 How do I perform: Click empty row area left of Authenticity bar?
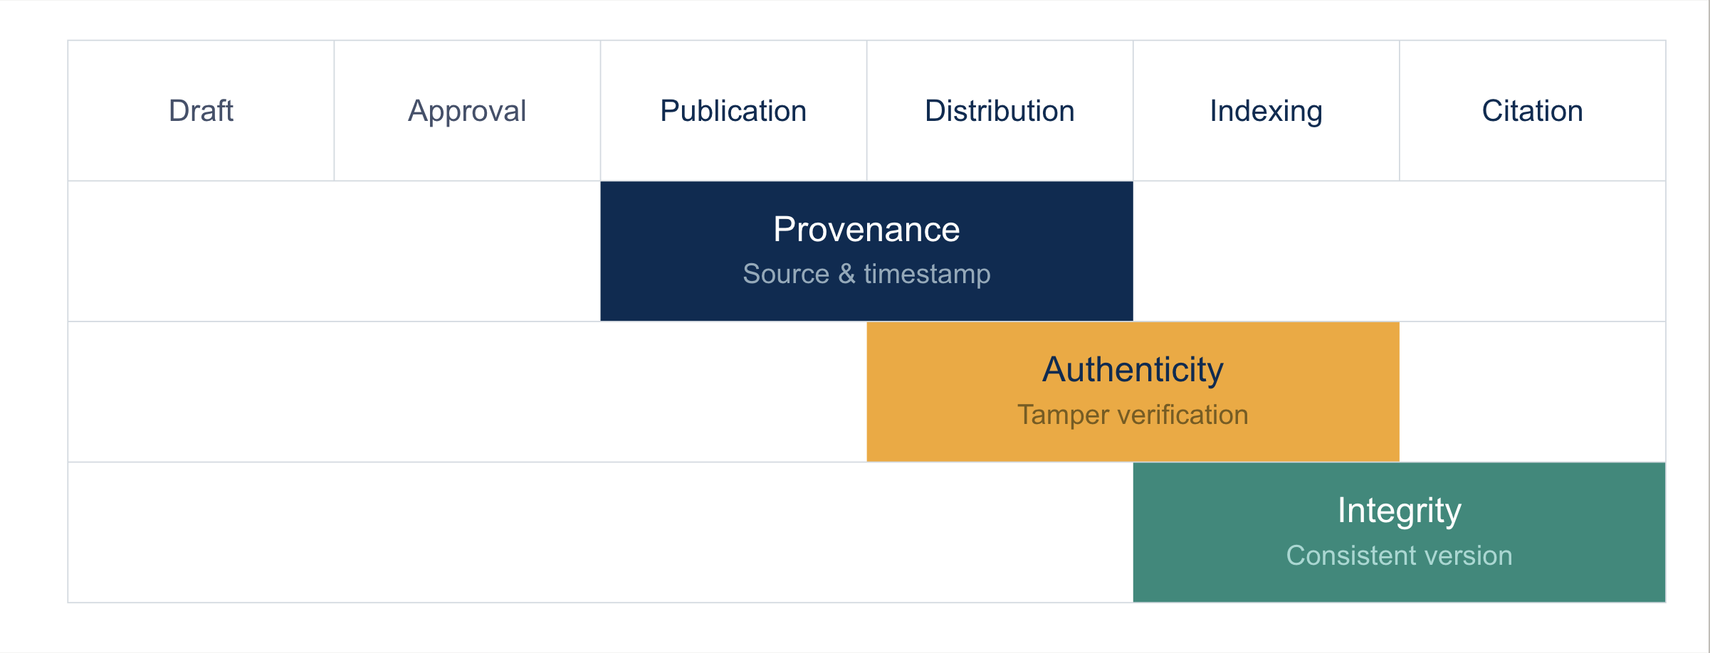tap(467, 392)
